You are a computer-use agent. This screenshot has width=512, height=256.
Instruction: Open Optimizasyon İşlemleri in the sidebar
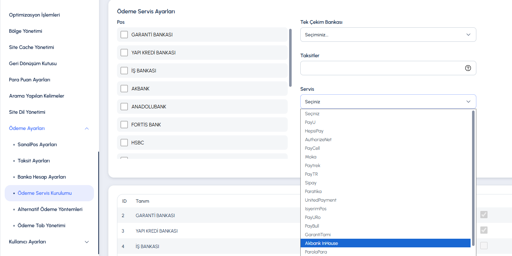pos(34,15)
